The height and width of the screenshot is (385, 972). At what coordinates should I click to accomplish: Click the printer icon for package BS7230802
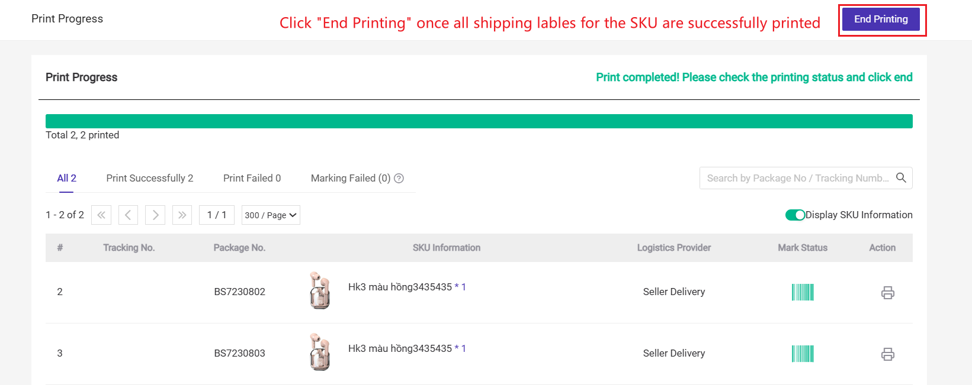coord(887,292)
